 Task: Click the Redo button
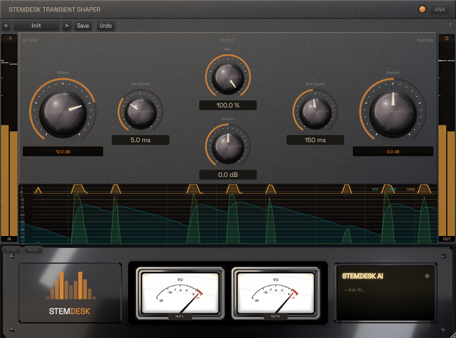click(33, 250)
